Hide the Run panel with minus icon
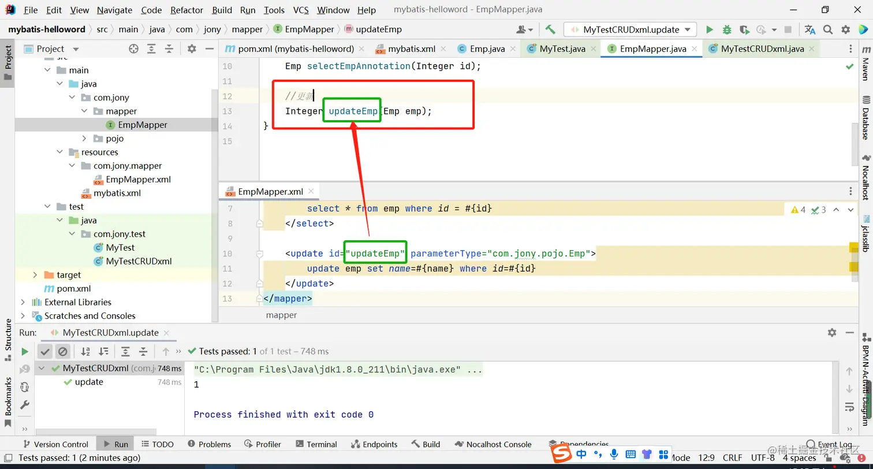The image size is (873, 469). tap(849, 332)
